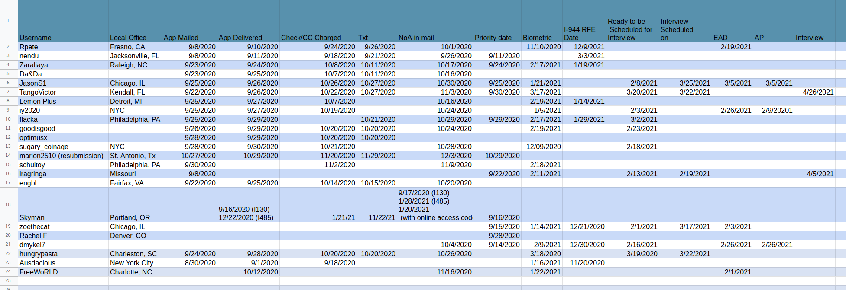Screen dimensions: 846x290
Task: Select the TangoVictor username cell
Action: [63, 92]
